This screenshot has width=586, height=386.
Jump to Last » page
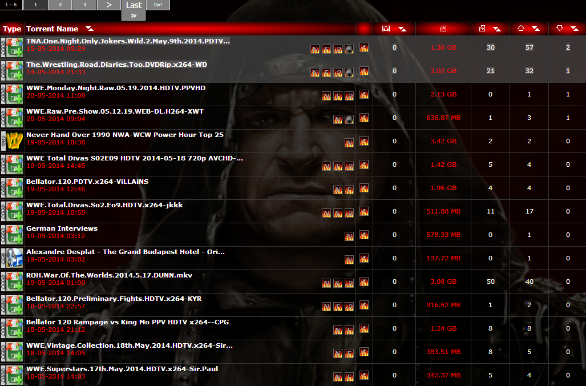(x=134, y=10)
